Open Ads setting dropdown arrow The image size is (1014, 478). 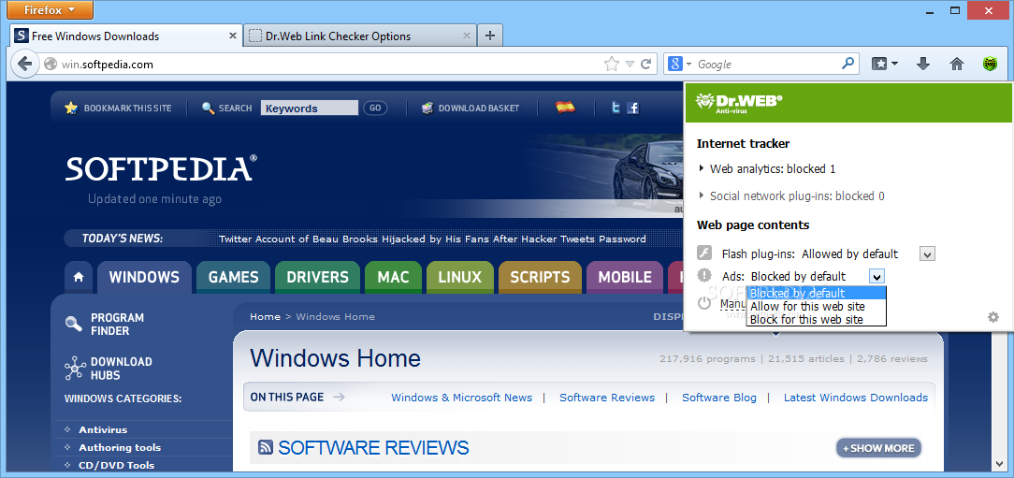point(876,277)
